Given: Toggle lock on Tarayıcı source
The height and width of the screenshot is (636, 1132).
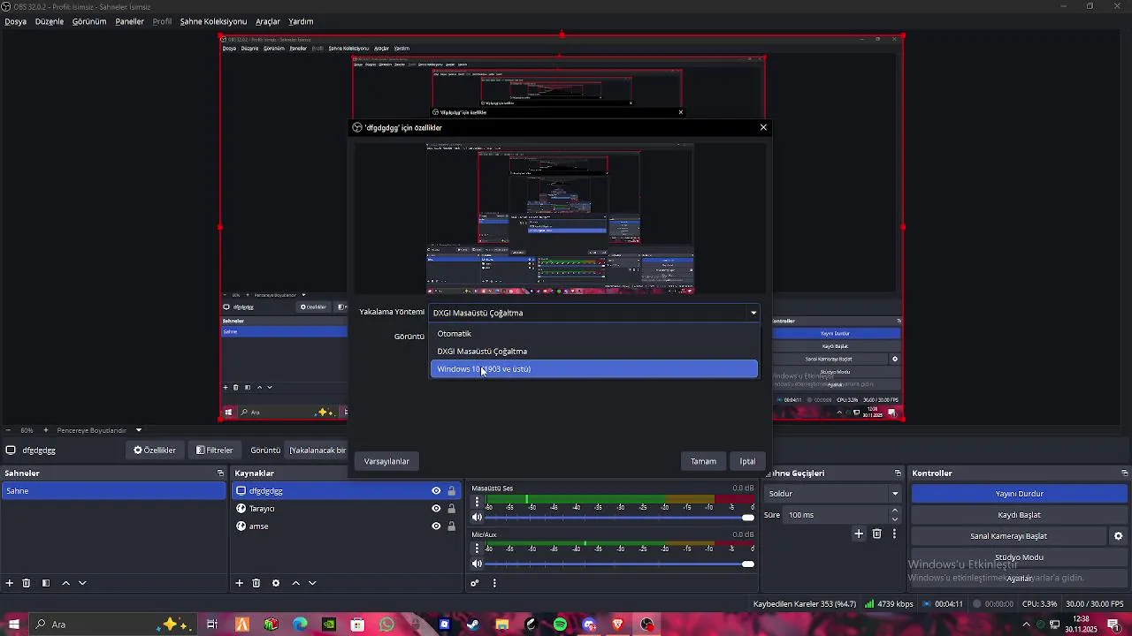Looking at the screenshot, I should [452, 509].
